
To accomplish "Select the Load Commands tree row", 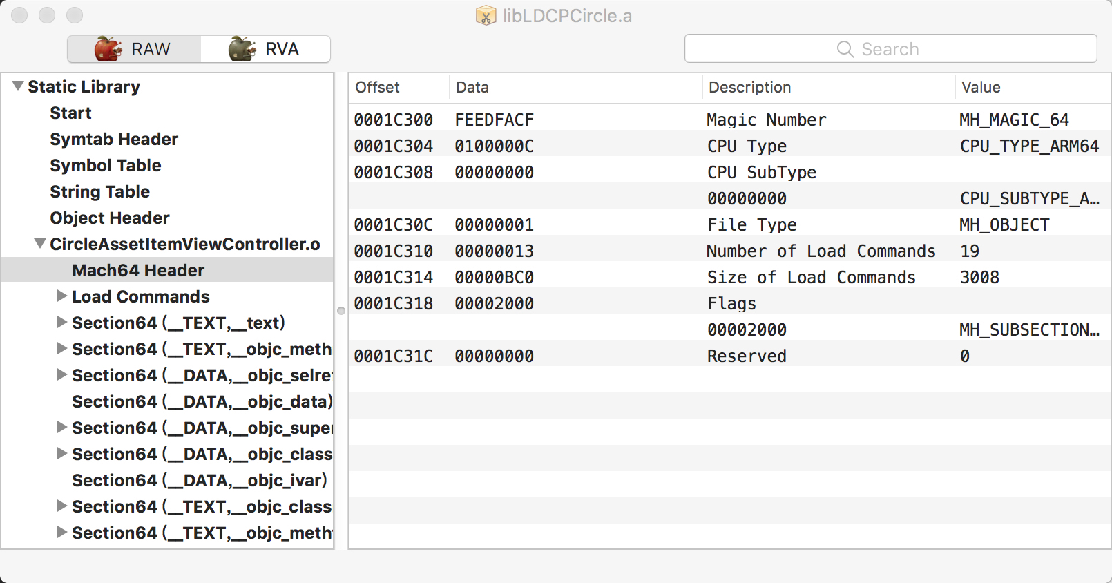I will click(167, 296).
